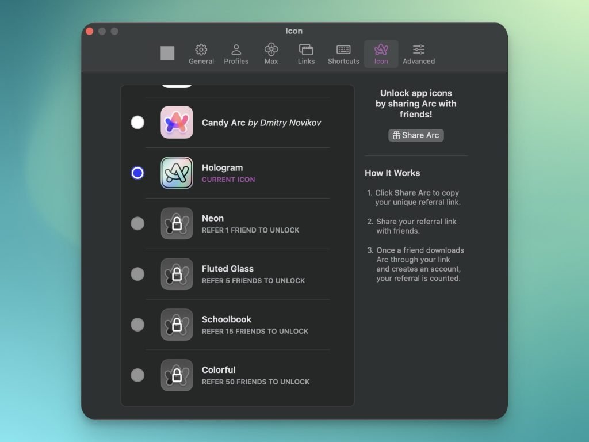Click the gray square toolbar placeholder

[x=167, y=53]
